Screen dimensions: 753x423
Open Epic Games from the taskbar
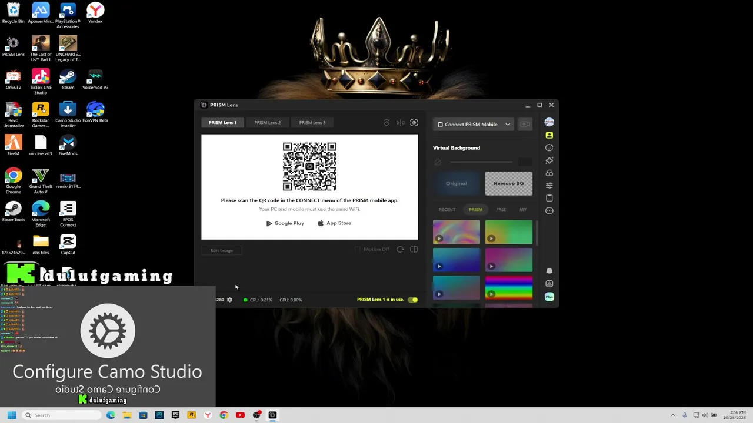click(175, 415)
